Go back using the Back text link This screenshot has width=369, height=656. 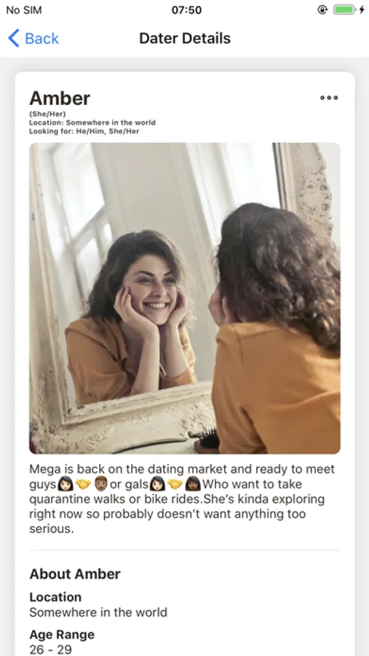[x=41, y=39]
